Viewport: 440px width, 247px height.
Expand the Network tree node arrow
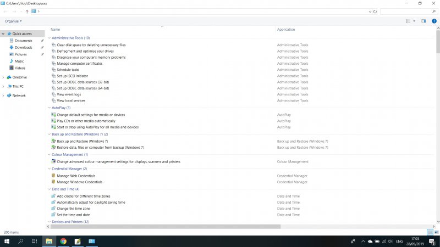[x=3, y=96]
